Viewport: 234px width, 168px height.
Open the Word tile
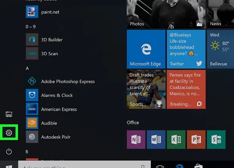[x=156, y=139]
